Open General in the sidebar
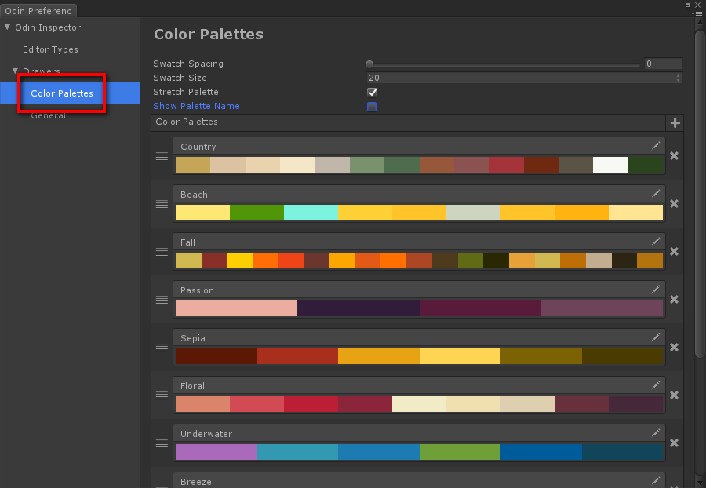The width and height of the screenshot is (706, 488). click(48, 115)
